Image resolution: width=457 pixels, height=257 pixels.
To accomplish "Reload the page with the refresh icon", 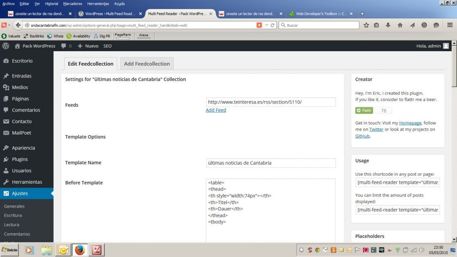I will click(x=273, y=25).
